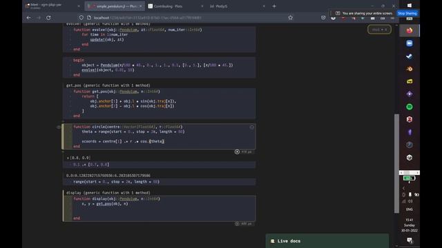Open the clock showing 15:41 Sunday

410,225
